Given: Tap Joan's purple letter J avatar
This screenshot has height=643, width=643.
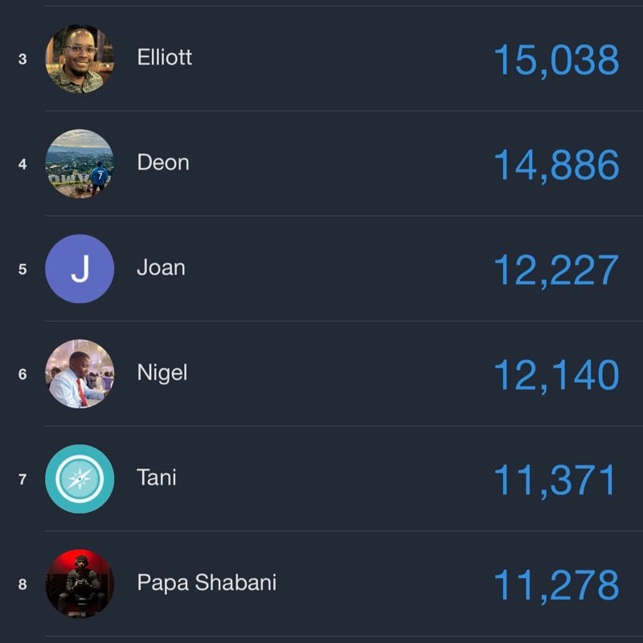Looking at the screenshot, I should pos(80,268).
